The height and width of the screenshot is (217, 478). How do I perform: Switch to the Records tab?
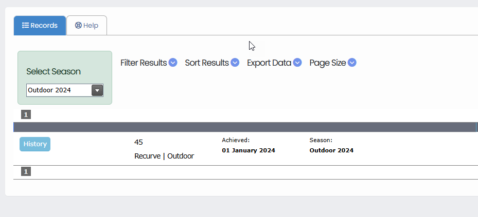tap(40, 26)
